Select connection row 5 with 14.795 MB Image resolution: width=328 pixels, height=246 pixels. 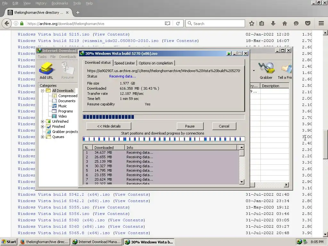pyautogui.click(x=161, y=170)
